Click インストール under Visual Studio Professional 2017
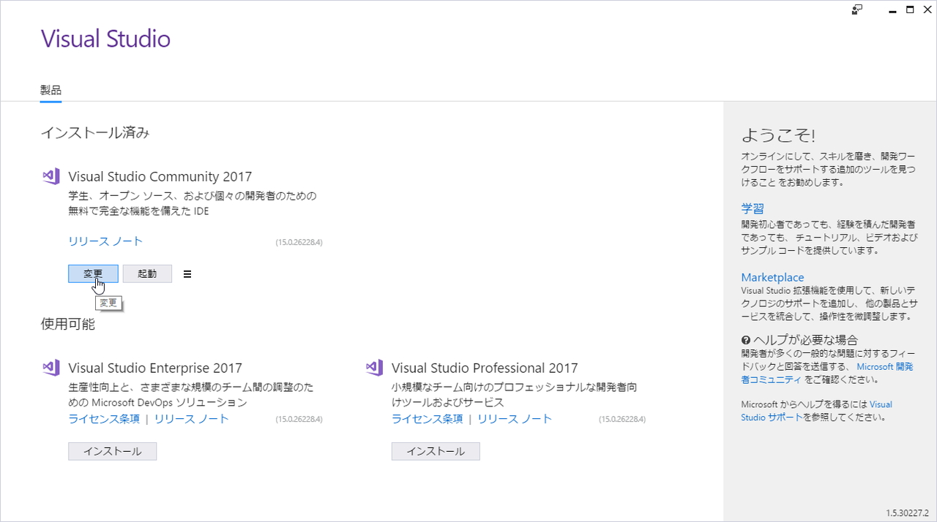Screen dimensions: 937x522 436,451
